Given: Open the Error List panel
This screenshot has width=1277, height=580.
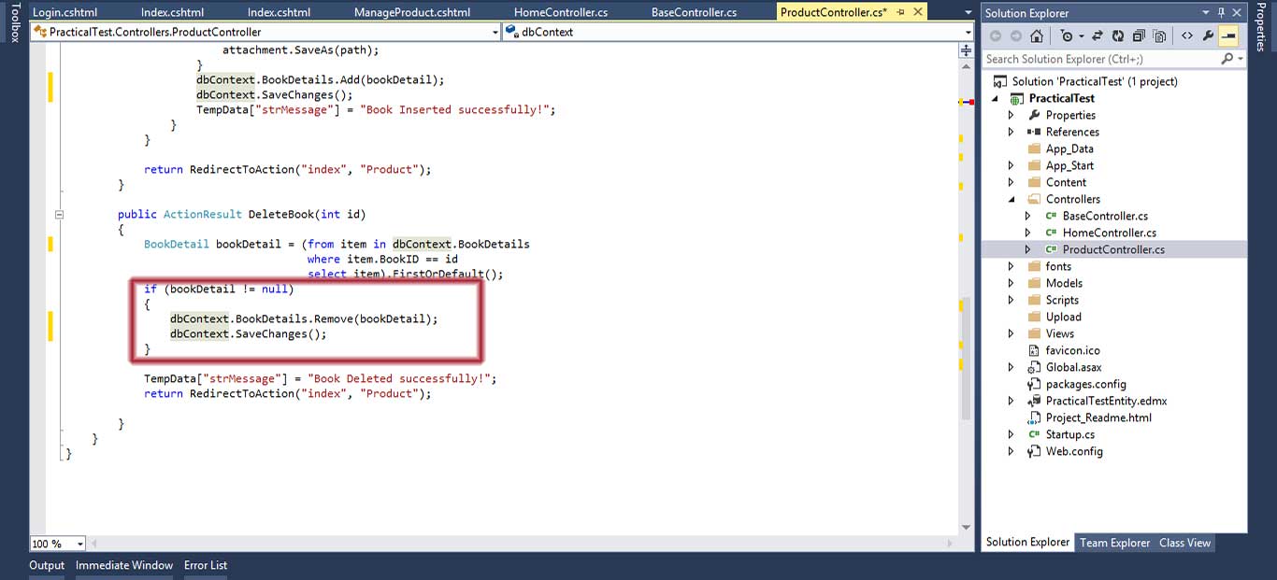Looking at the screenshot, I should coord(205,565).
